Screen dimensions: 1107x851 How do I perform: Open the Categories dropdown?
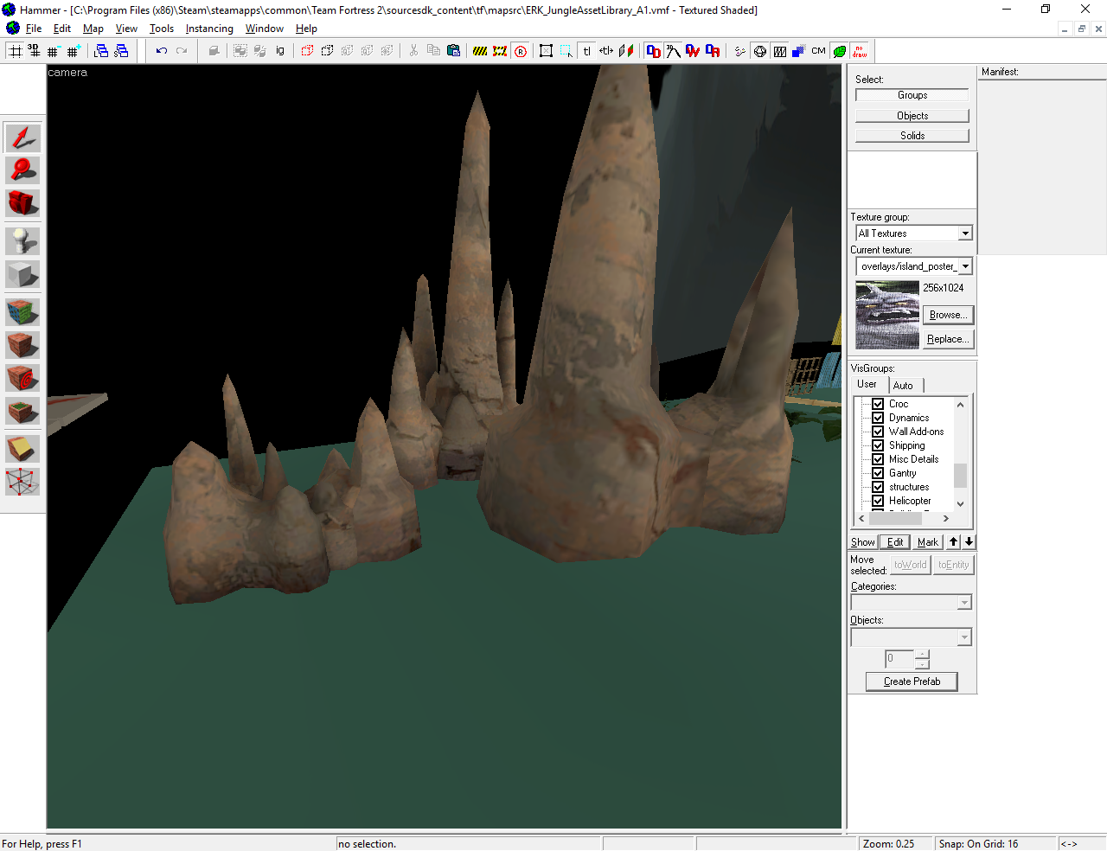912,602
